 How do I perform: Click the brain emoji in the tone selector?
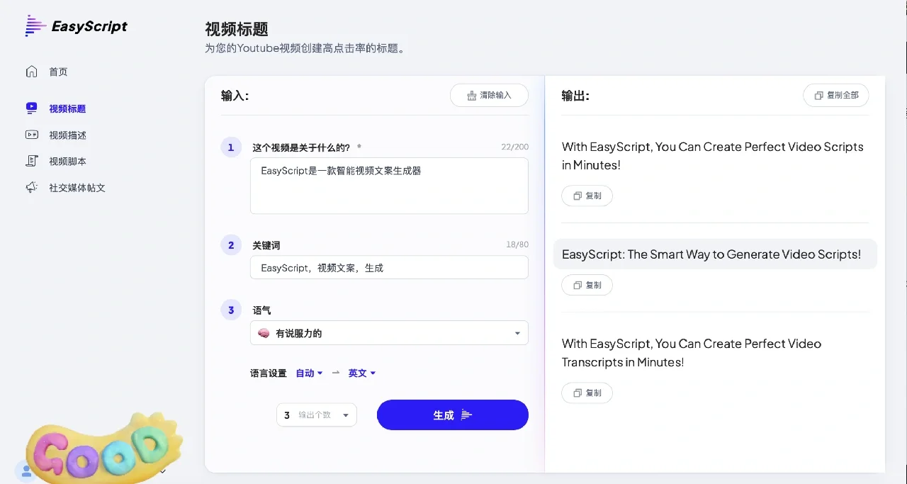(x=264, y=332)
